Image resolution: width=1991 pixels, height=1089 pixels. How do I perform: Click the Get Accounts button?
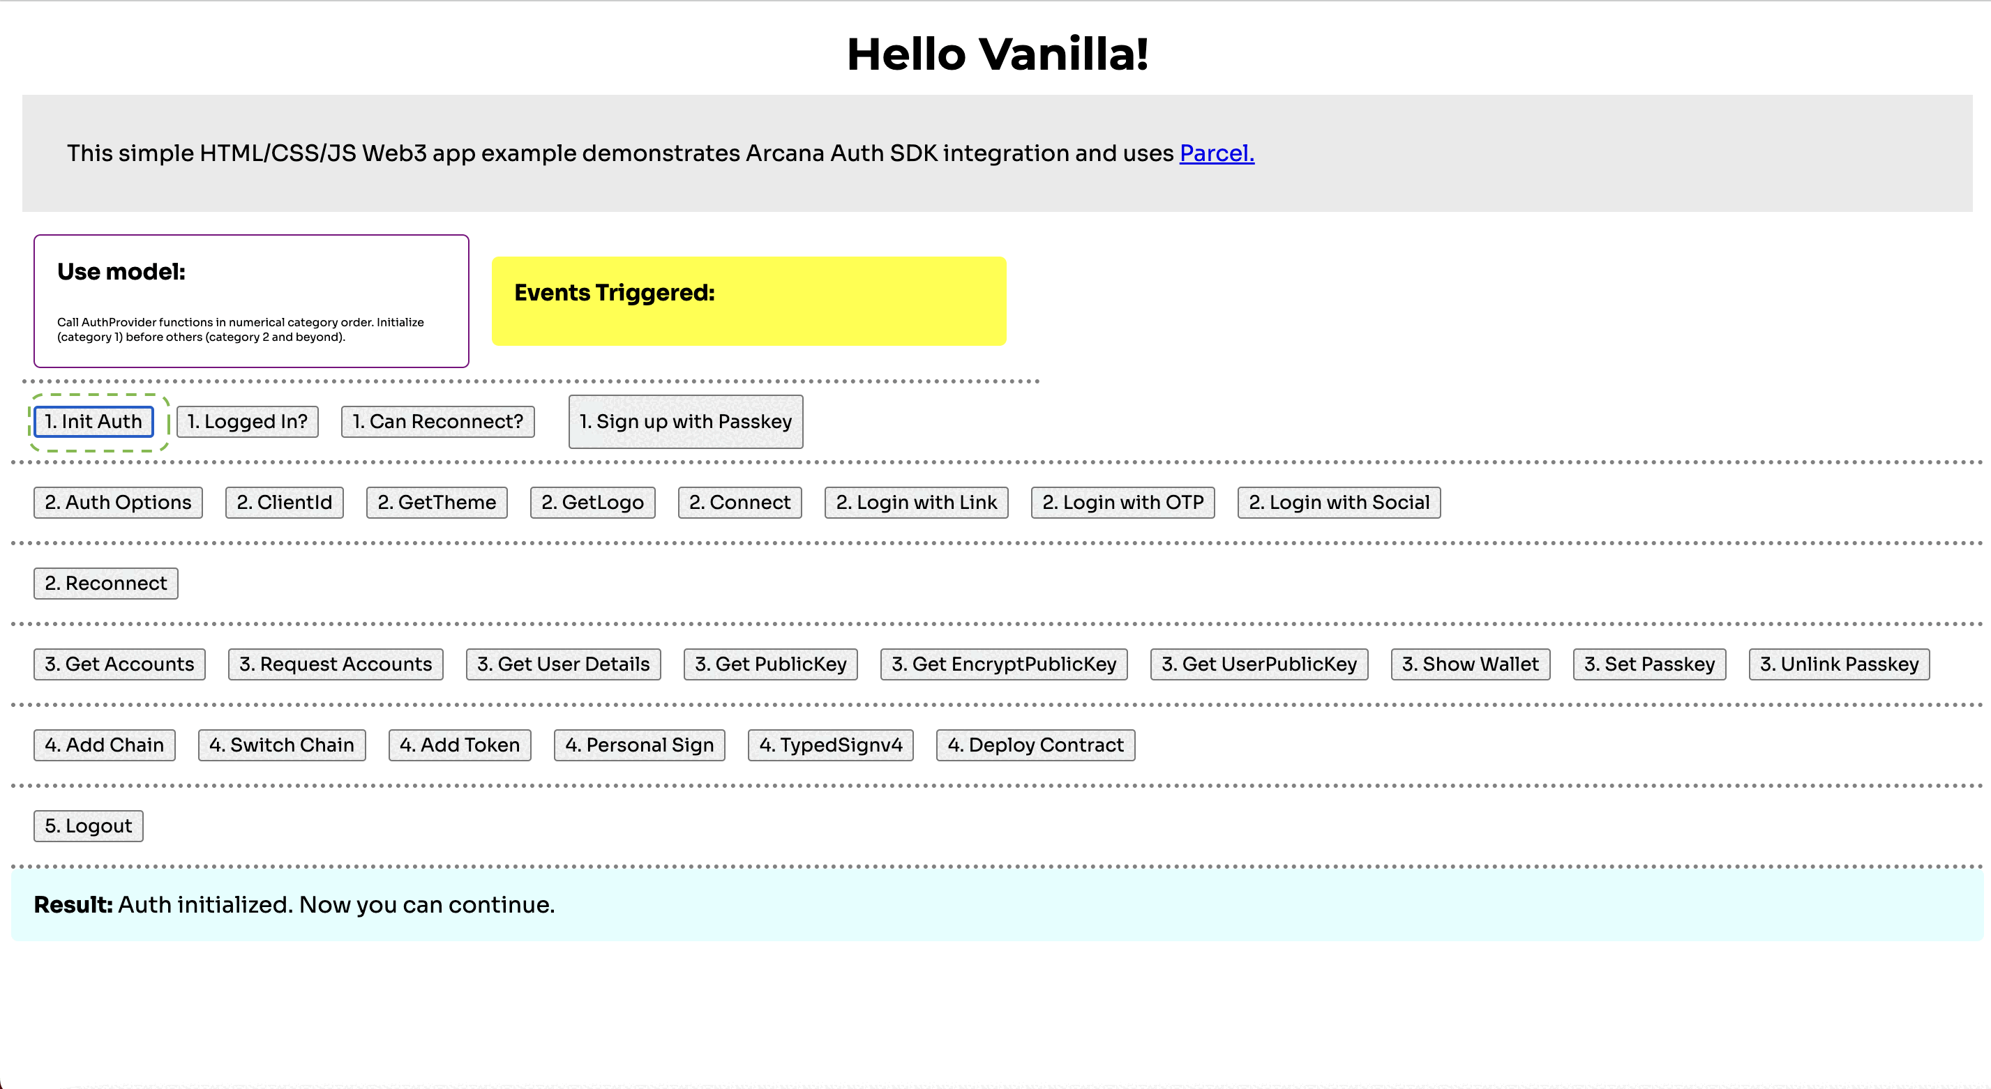[x=118, y=662]
